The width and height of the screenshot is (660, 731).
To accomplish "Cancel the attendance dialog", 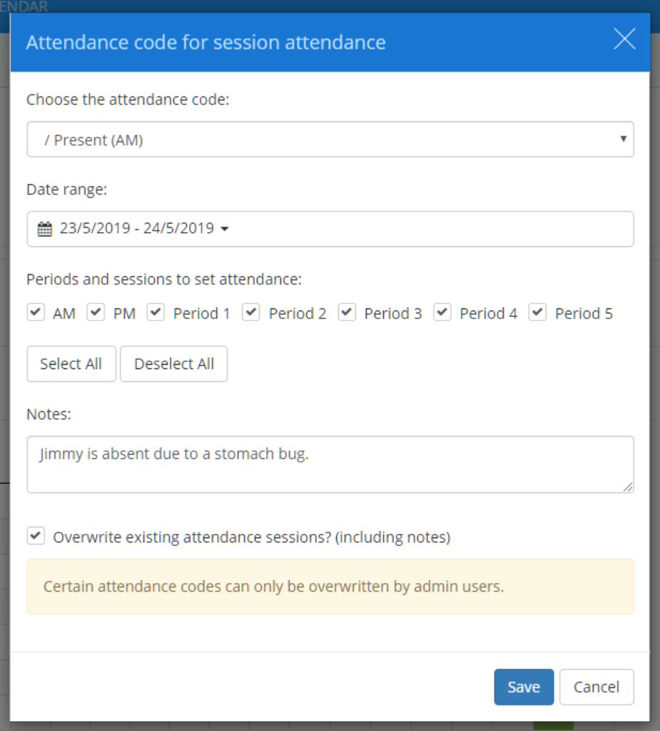I will 596,687.
